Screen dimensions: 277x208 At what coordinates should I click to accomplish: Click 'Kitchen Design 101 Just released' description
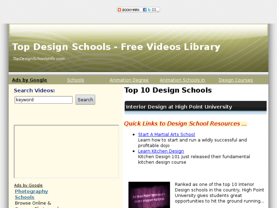[194, 159]
